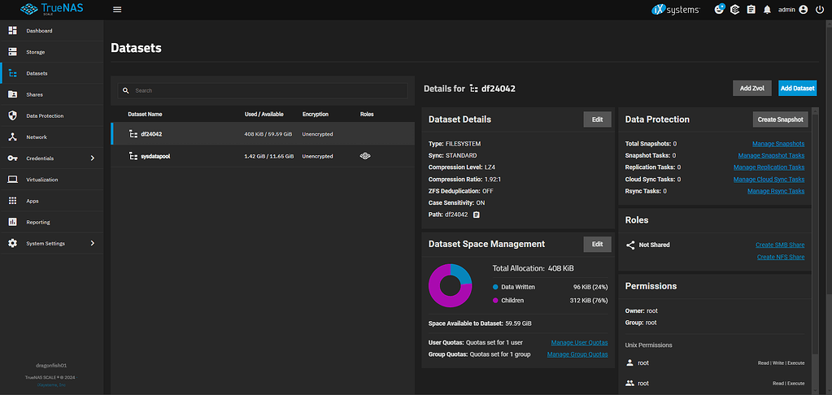Click the Create SMB Share link

780,245
